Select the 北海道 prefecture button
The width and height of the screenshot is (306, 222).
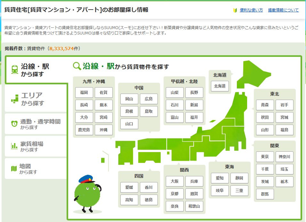(x=220, y=86)
